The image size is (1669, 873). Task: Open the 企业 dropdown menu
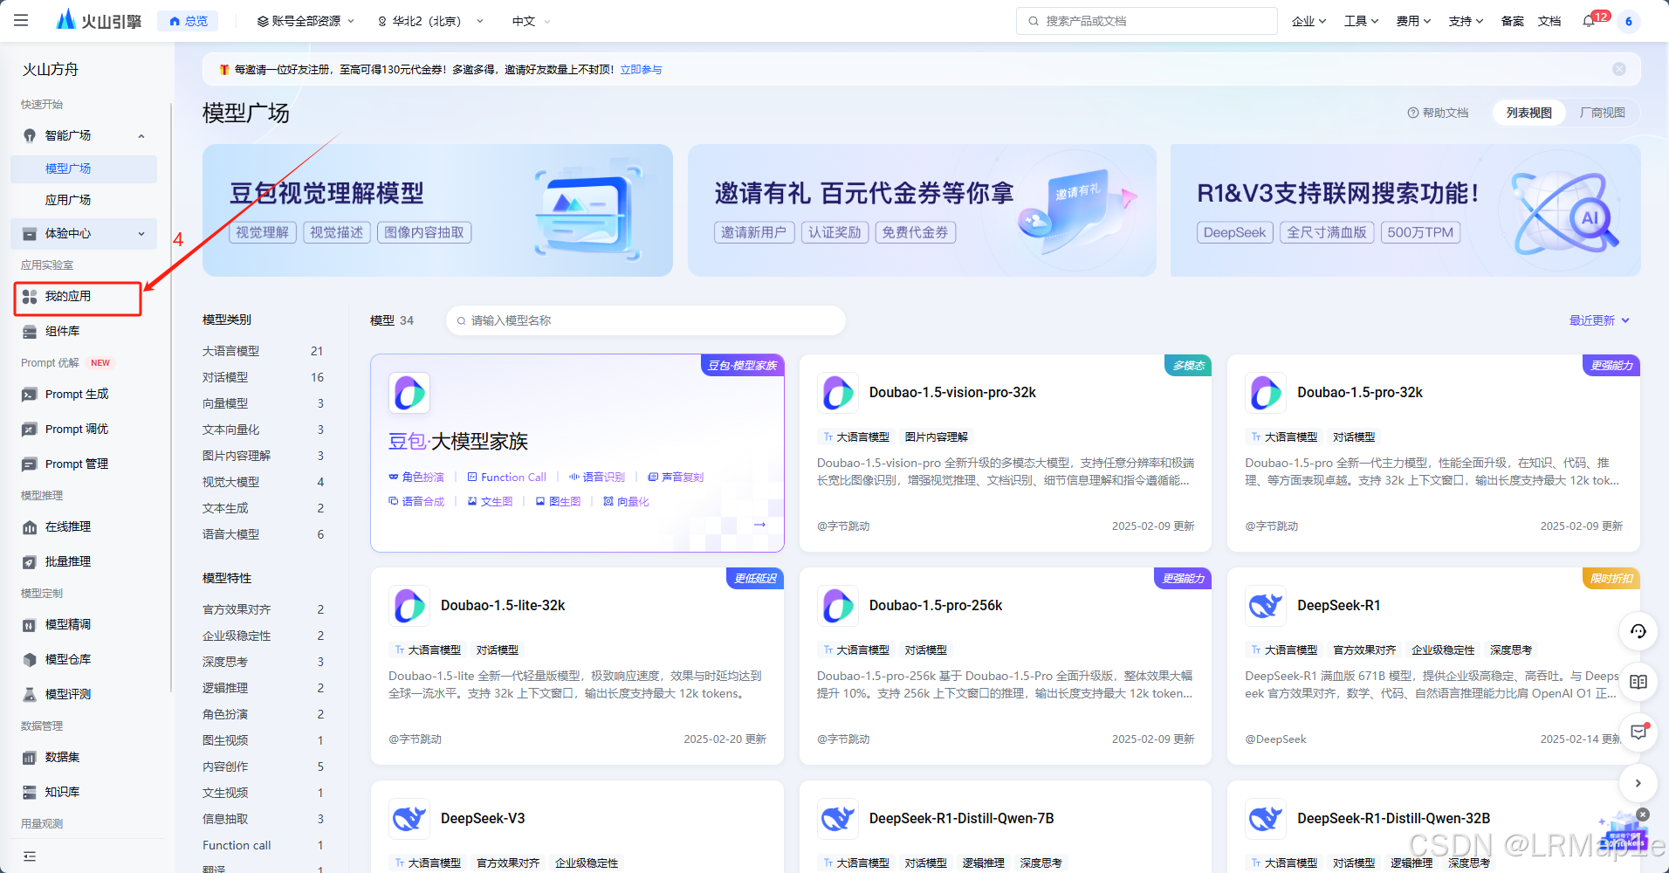1308,21
